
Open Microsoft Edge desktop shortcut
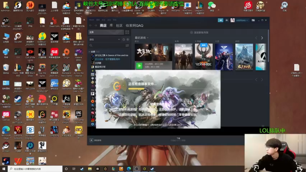[6, 133]
